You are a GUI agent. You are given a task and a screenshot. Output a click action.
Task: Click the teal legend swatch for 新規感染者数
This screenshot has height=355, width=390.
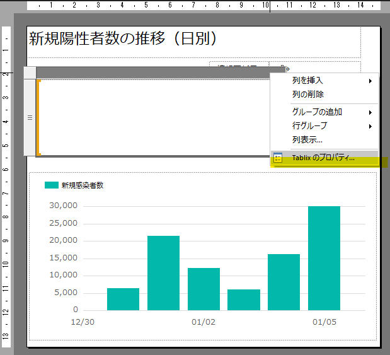51,185
